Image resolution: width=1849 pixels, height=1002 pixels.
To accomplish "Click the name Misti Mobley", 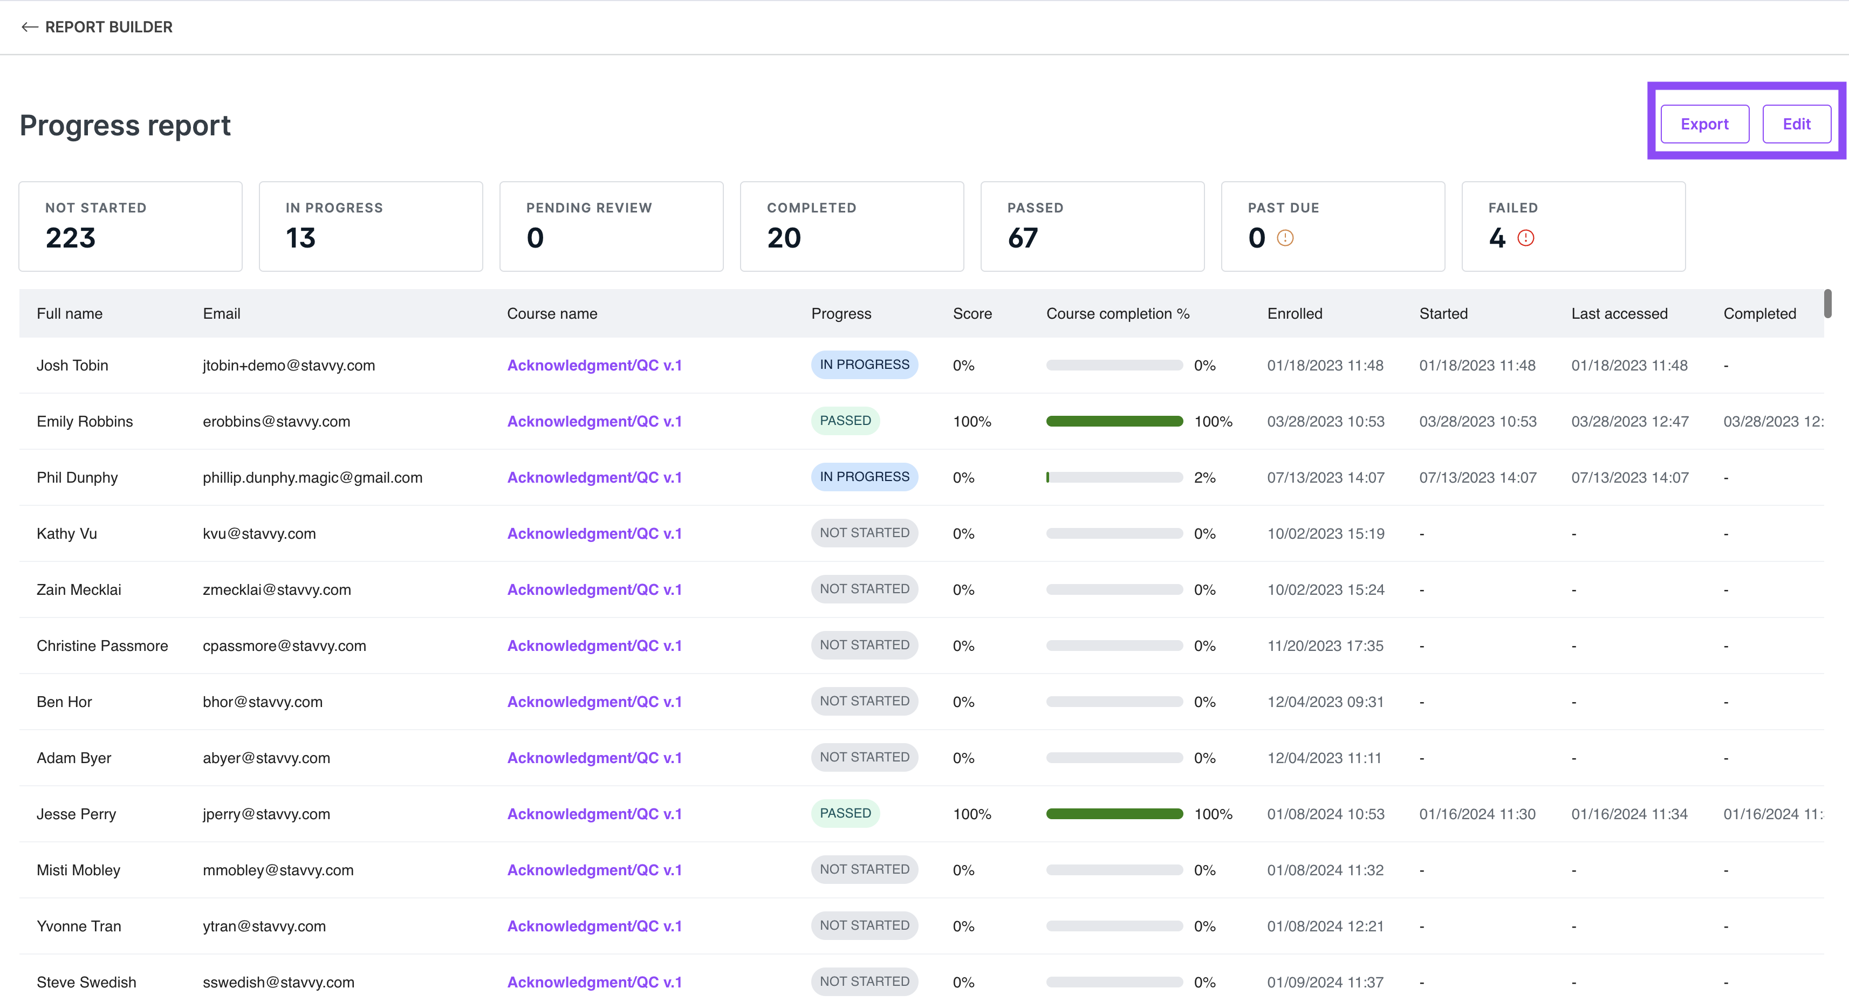I will point(78,870).
